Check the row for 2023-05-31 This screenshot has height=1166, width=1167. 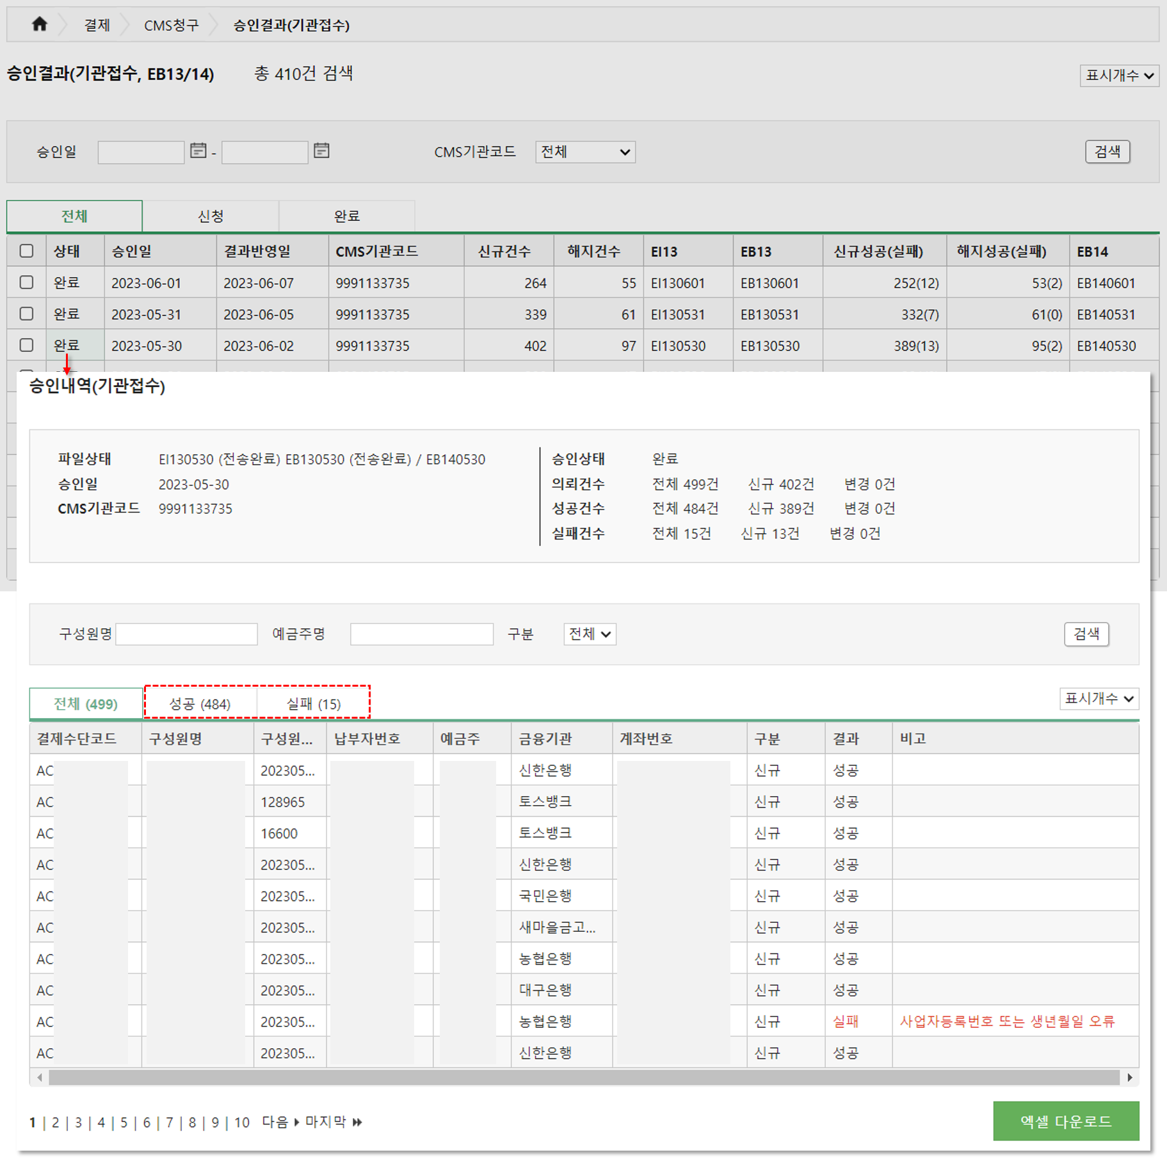[26, 314]
